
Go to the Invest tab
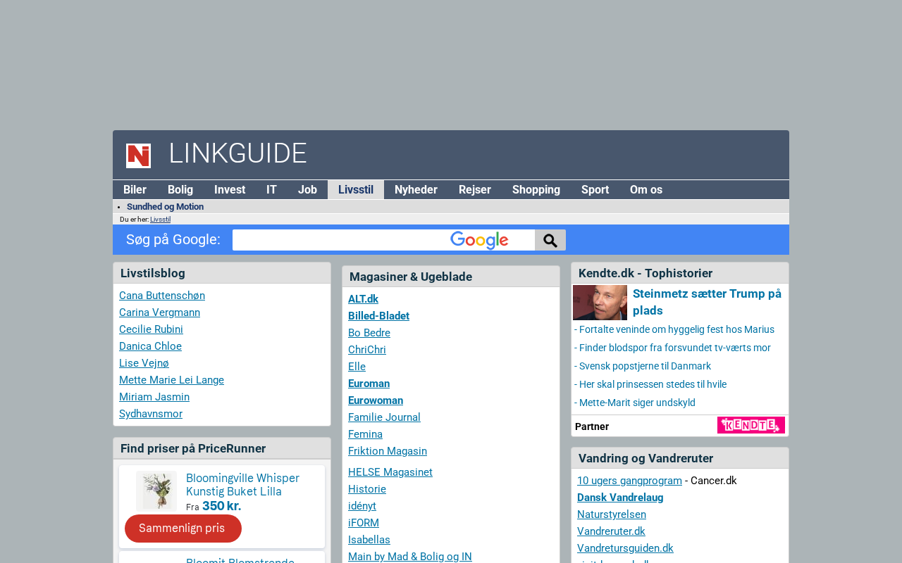[x=230, y=190]
